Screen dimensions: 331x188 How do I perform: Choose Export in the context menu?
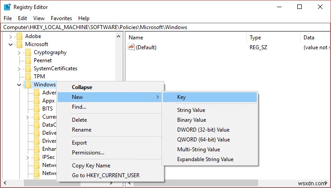pyautogui.click(x=110, y=143)
